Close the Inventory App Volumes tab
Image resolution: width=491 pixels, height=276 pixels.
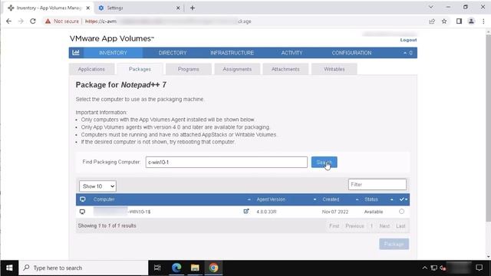(88, 8)
